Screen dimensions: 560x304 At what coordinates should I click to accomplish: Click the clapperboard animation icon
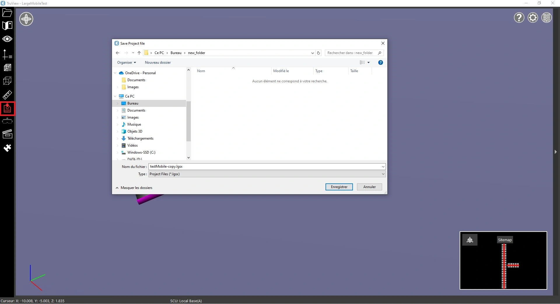pos(7,134)
